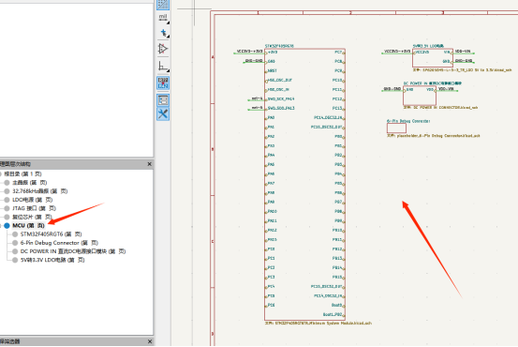Click the GND-GND label left of DC POWER
Image resolution: width=518 pixels, height=347 pixels.
(x=392, y=89)
